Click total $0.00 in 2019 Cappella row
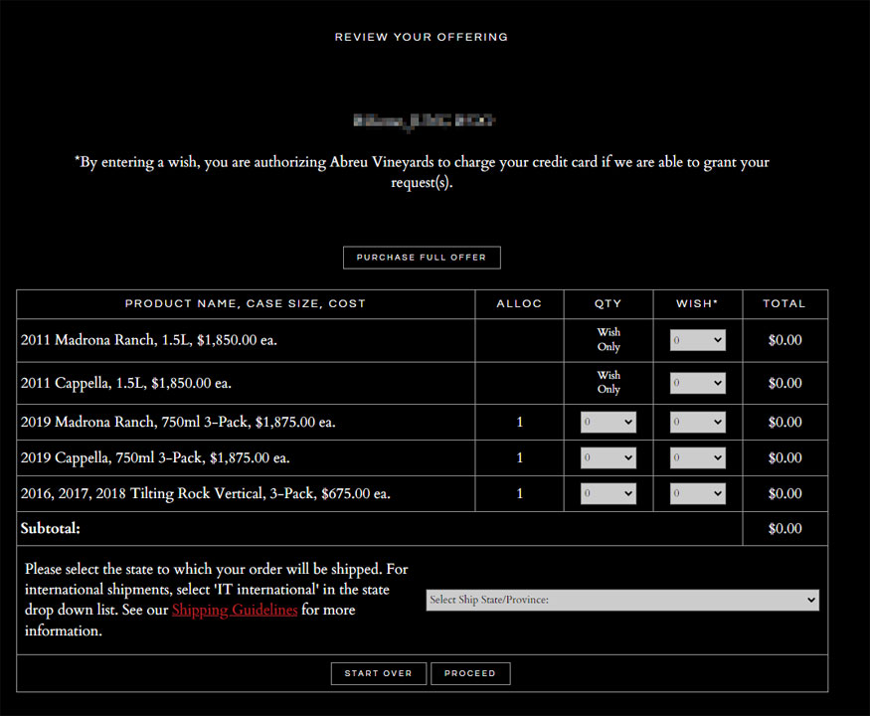The width and height of the screenshot is (870, 716). (x=784, y=457)
